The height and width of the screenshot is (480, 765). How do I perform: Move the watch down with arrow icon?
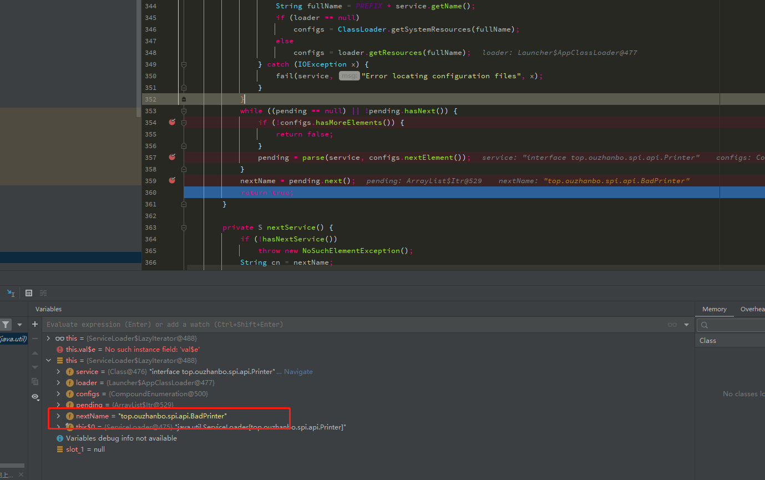click(35, 367)
